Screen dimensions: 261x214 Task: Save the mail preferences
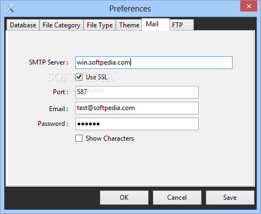230,198
